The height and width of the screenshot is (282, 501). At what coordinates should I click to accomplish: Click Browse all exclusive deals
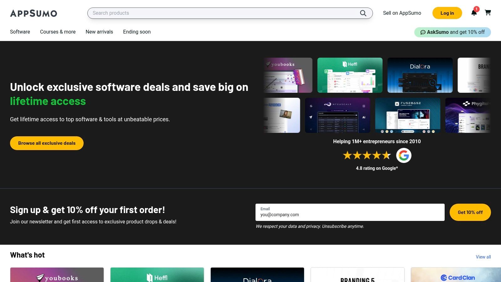46,143
